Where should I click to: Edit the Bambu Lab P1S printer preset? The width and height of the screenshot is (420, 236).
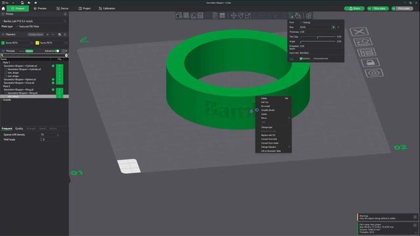tap(65, 21)
